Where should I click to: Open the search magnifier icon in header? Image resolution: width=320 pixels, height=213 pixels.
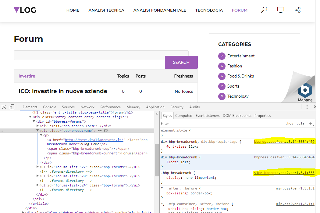click(x=264, y=10)
